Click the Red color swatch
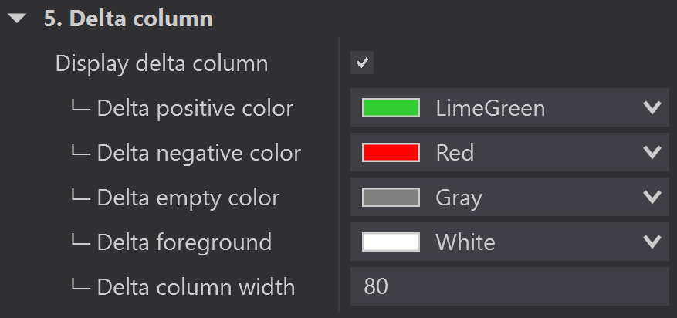Viewport: 677px width, 318px height. click(x=391, y=153)
